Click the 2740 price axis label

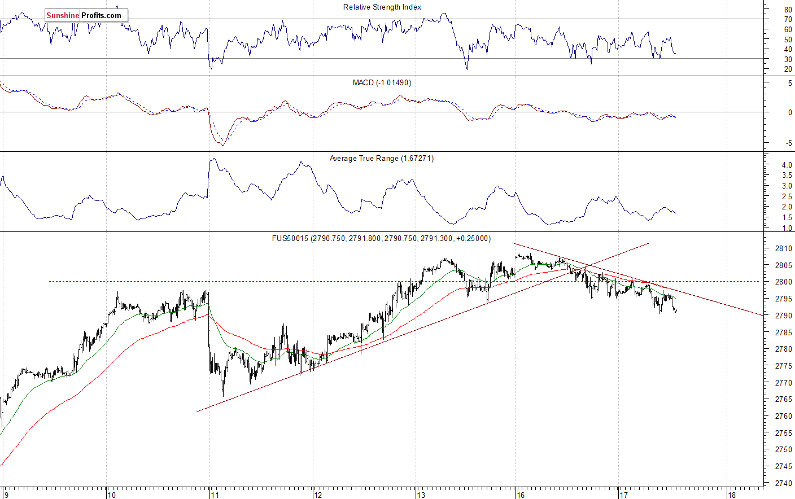point(783,484)
